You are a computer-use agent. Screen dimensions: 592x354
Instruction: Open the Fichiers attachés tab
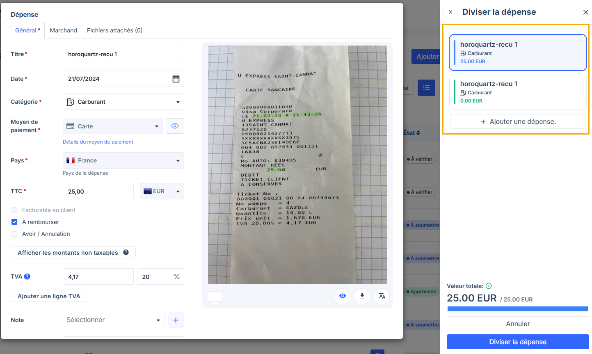click(x=115, y=30)
